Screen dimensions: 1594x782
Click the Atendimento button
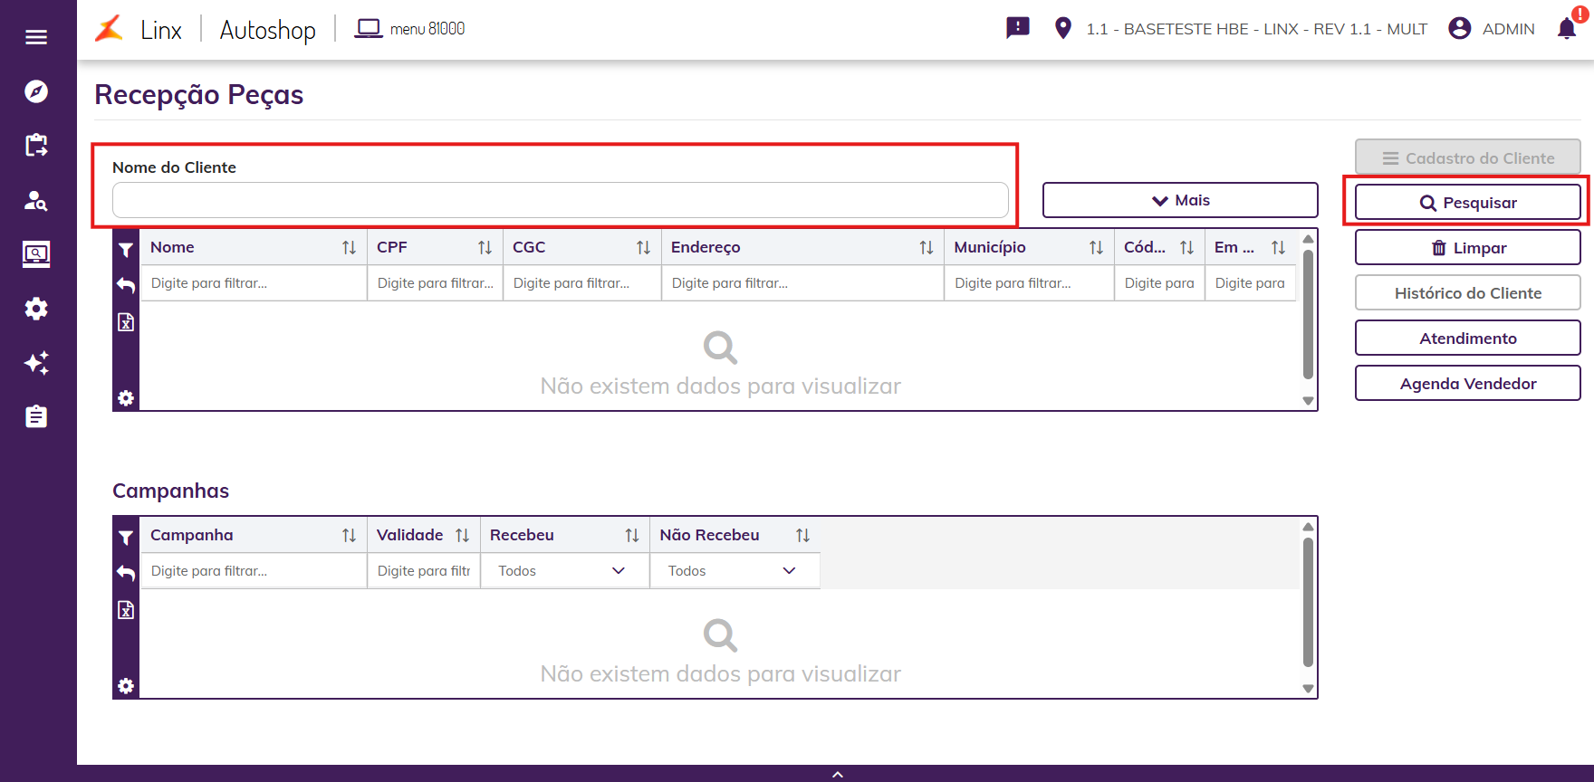click(1468, 338)
